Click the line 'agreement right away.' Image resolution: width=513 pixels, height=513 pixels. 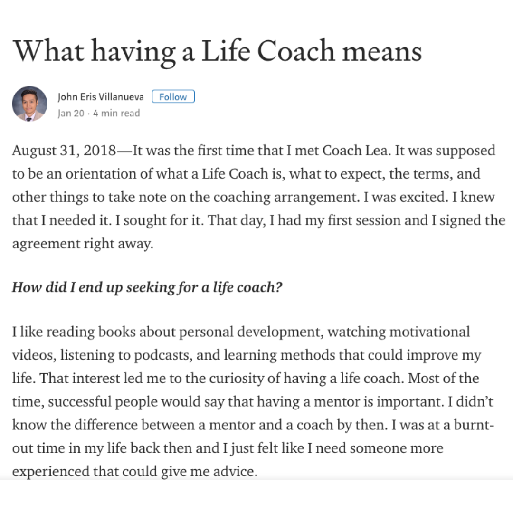coord(83,244)
